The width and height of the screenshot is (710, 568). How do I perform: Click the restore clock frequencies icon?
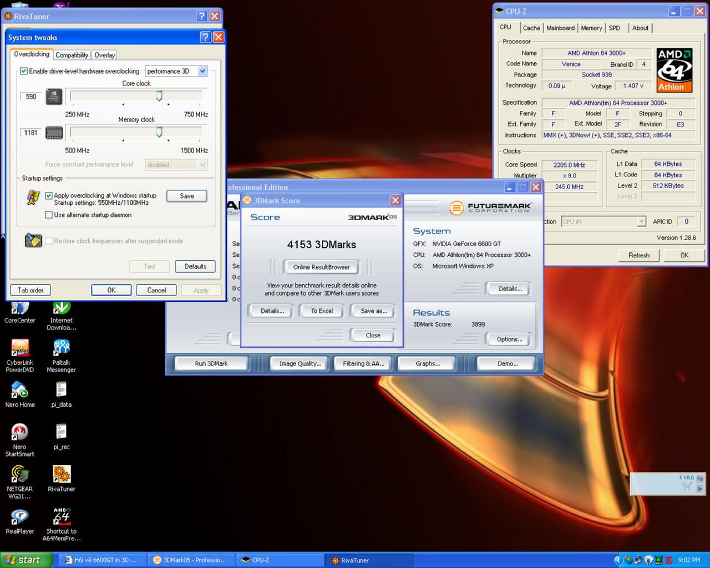tap(33, 240)
